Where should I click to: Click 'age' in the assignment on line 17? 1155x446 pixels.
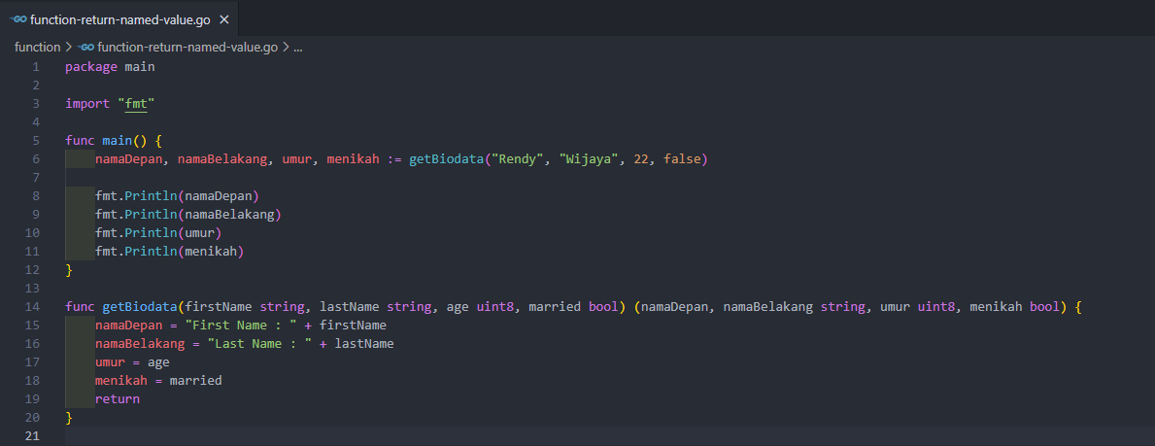click(158, 362)
